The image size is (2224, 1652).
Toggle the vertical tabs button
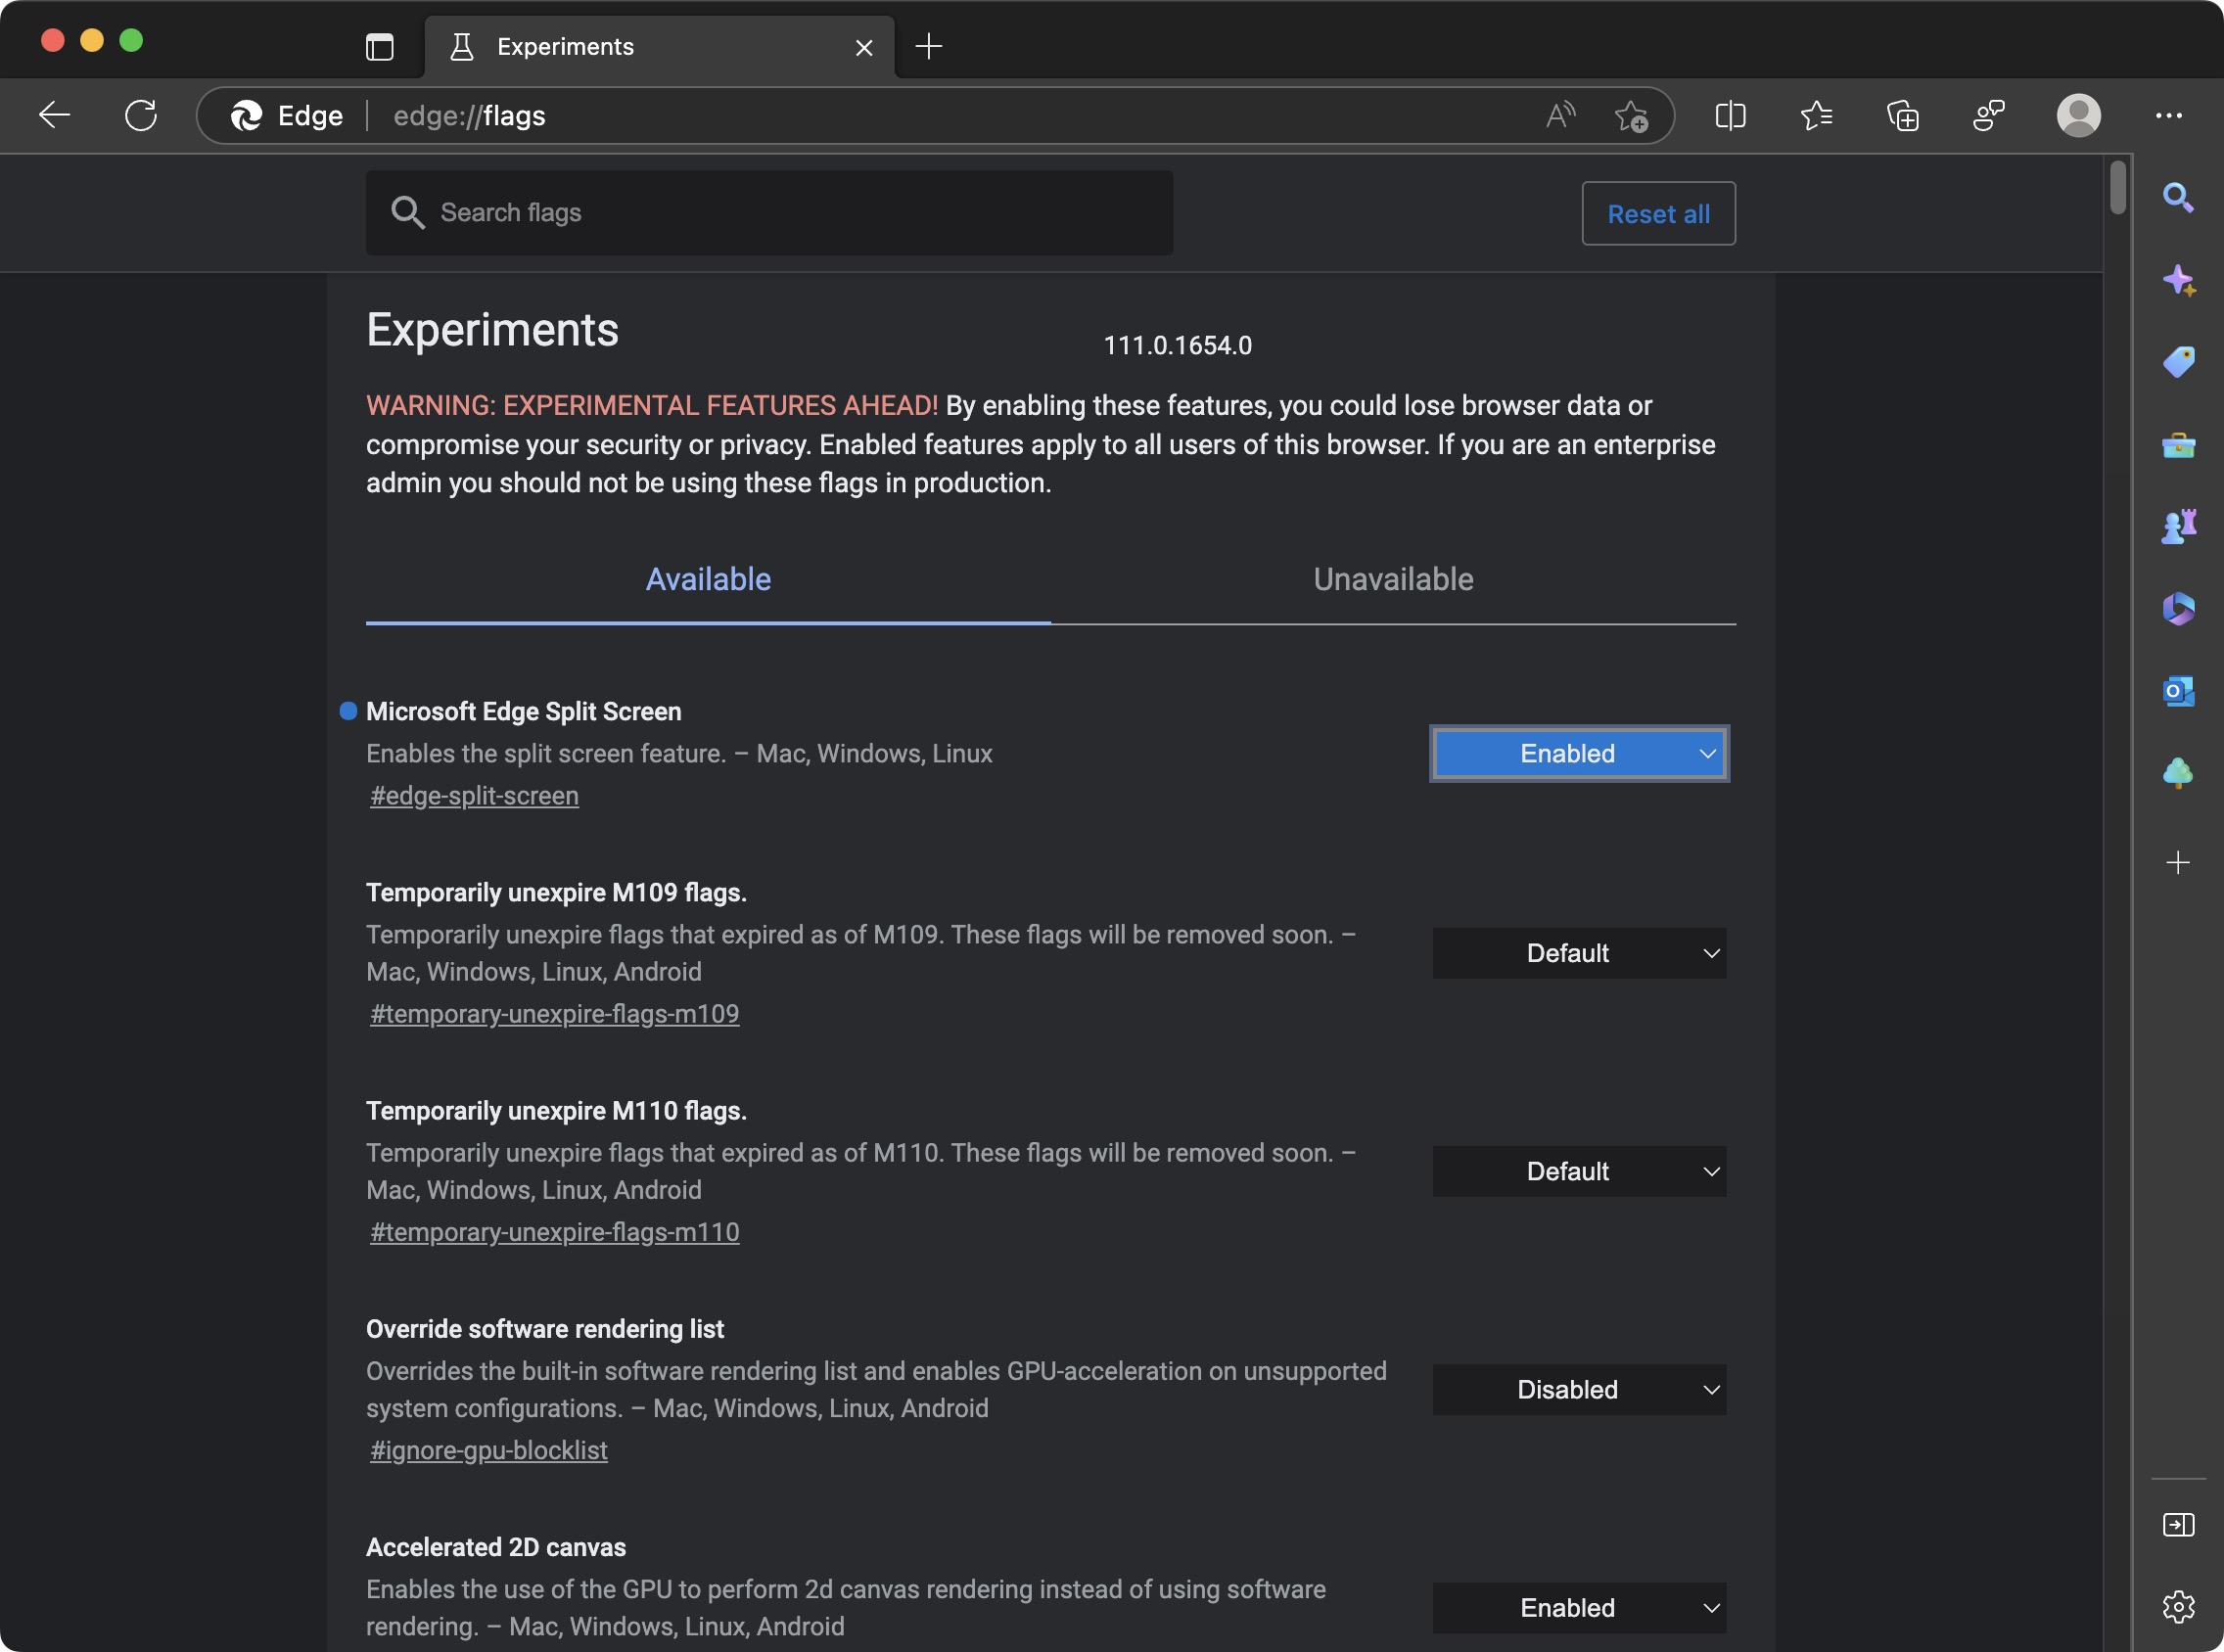pyautogui.click(x=380, y=47)
